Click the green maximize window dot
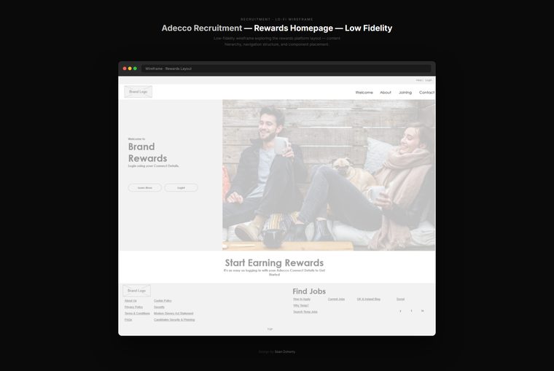The height and width of the screenshot is (371, 554). [135, 69]
